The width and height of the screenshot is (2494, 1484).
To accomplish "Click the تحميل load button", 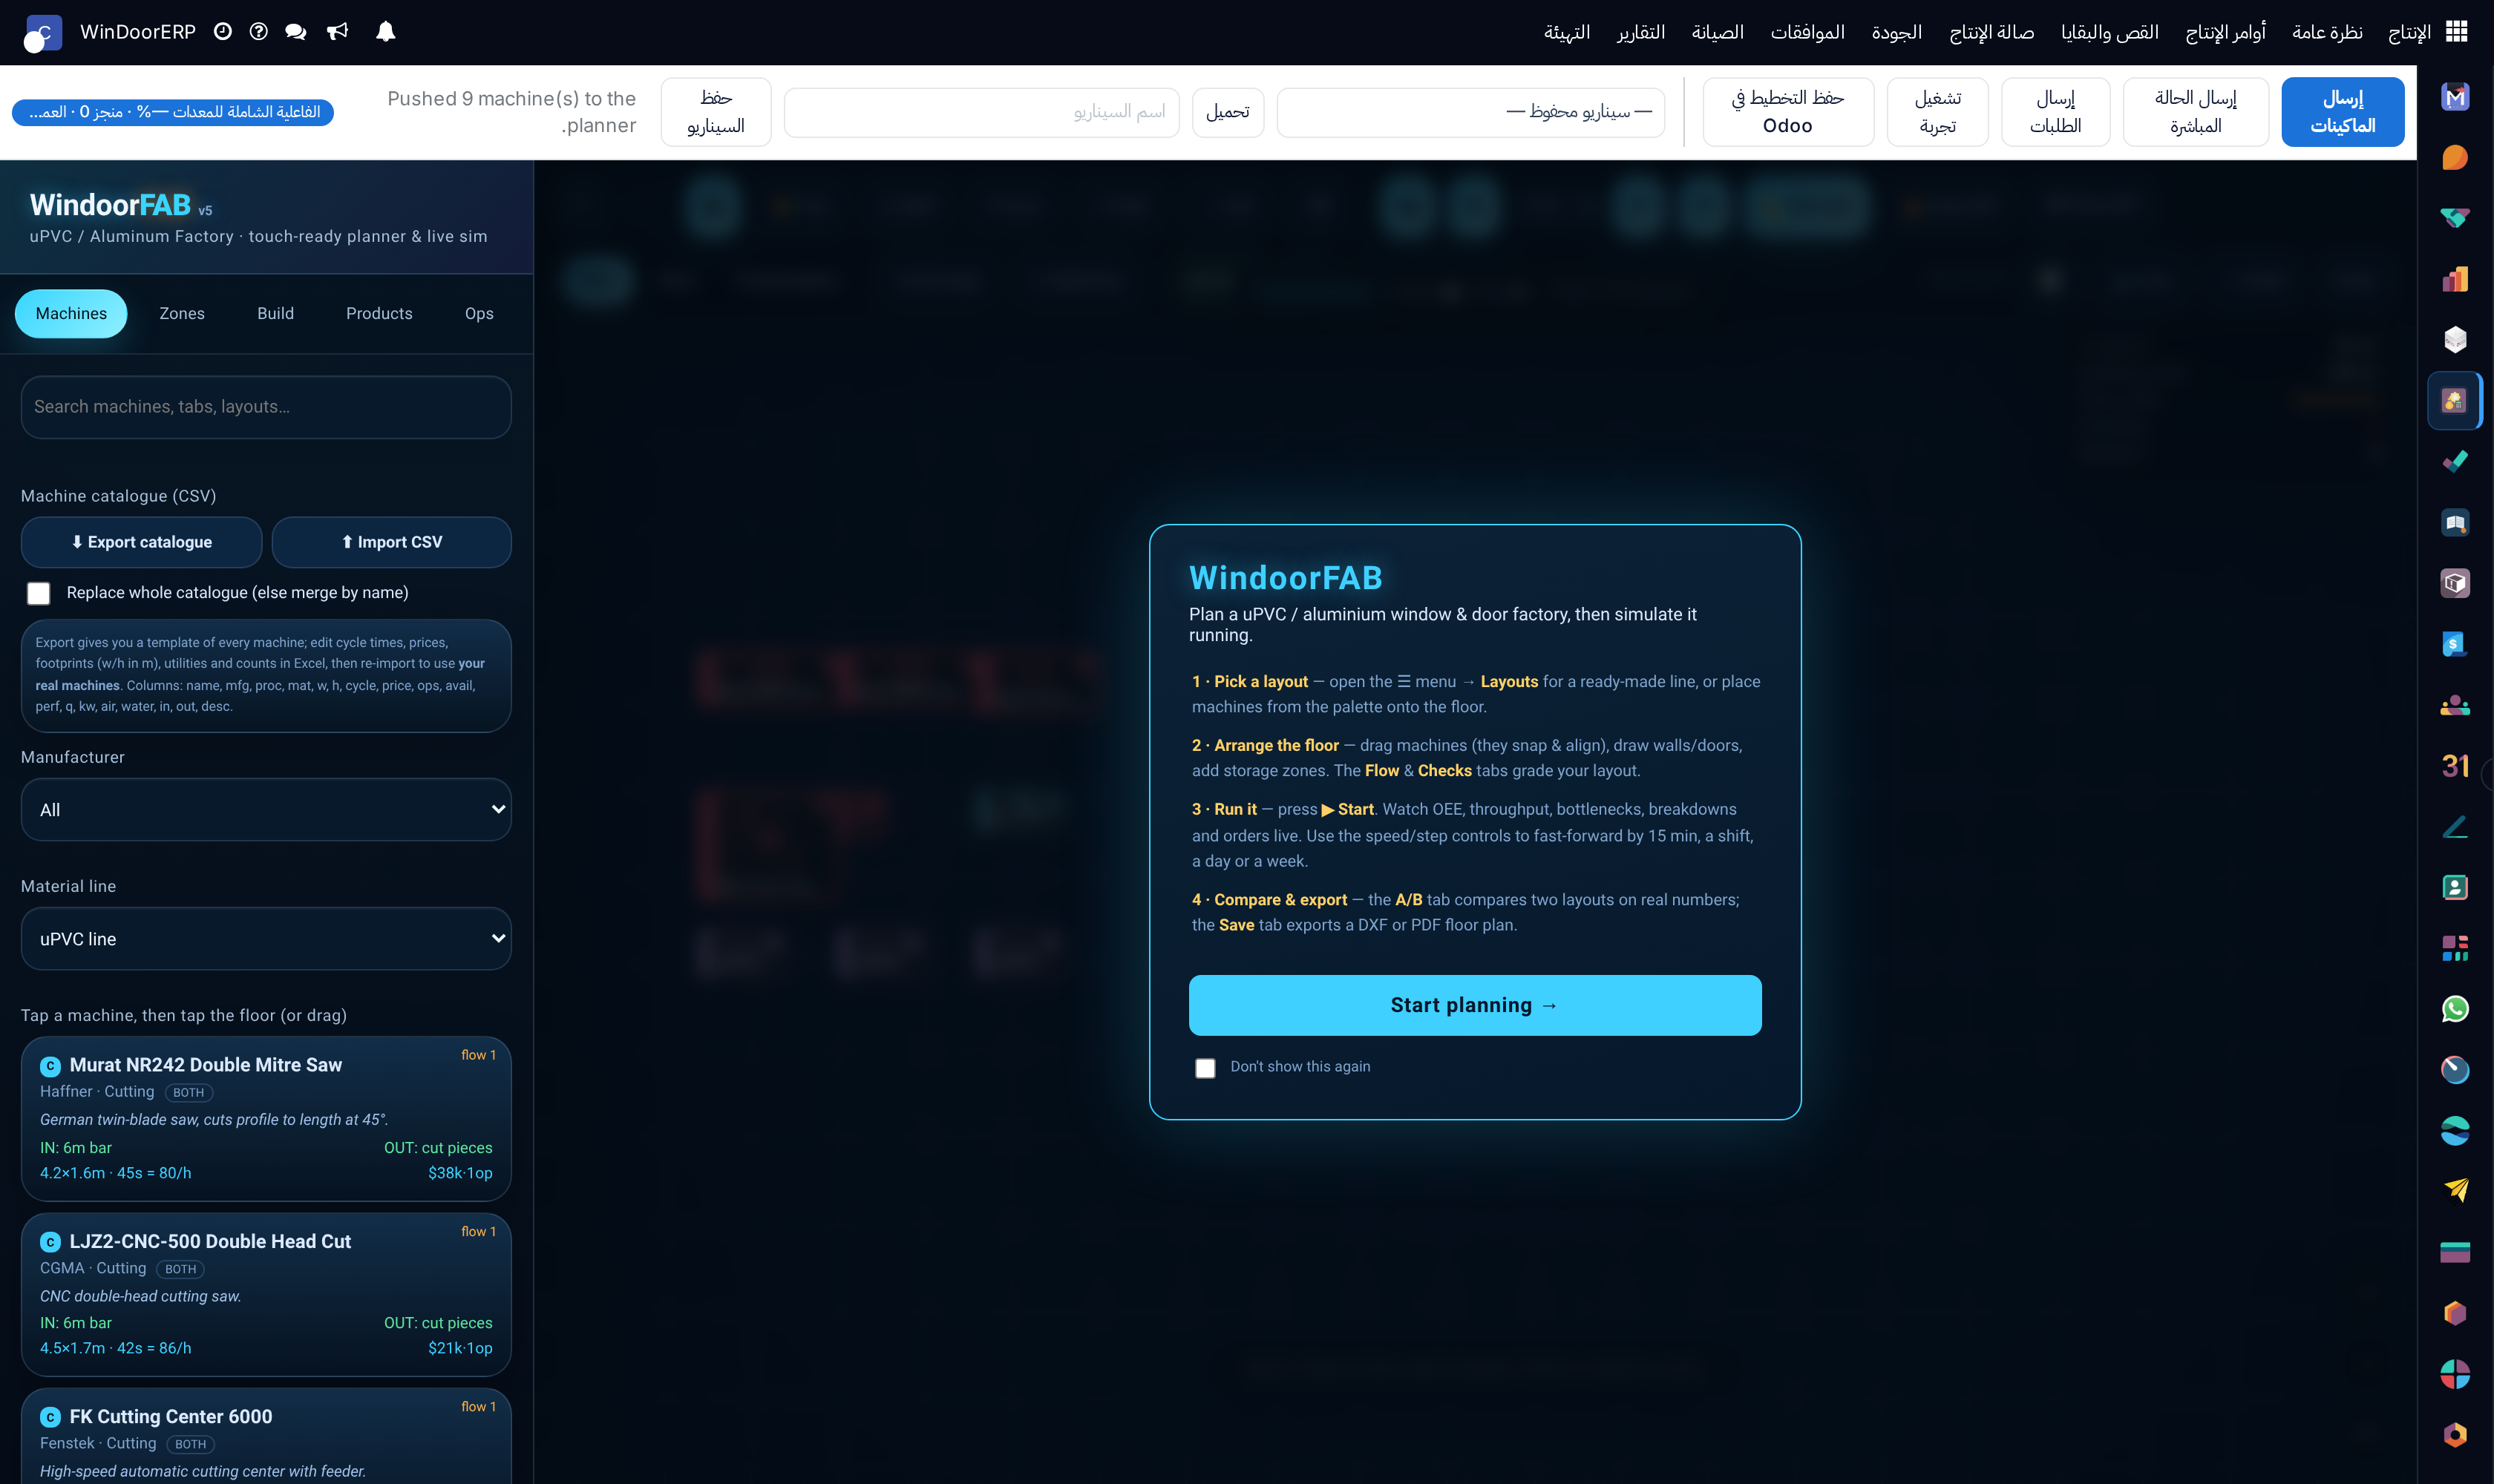I will [1228, 112].
